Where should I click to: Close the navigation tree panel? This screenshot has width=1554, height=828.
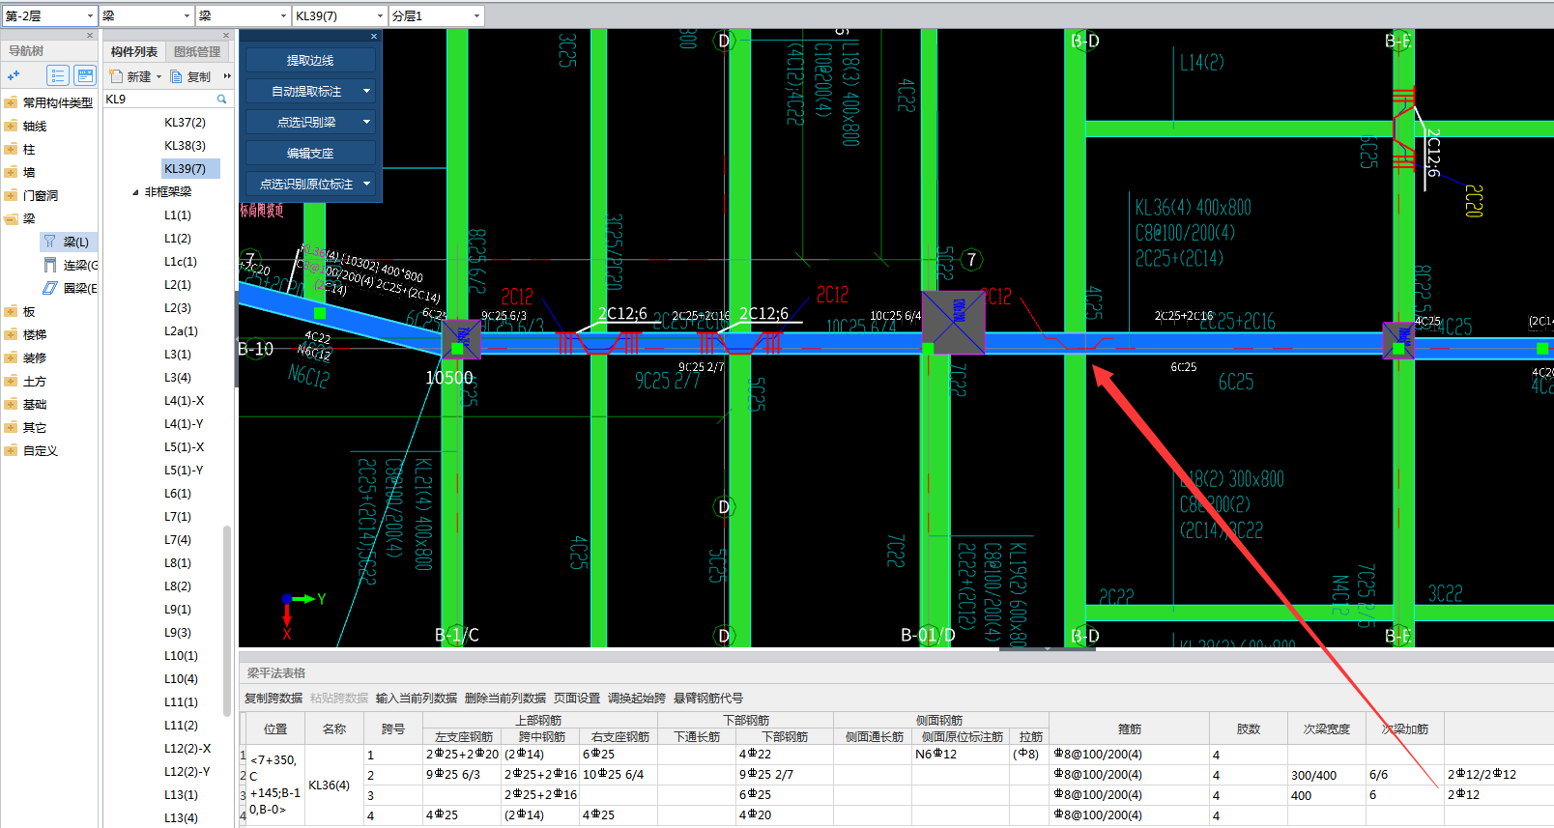coord(90,36)
